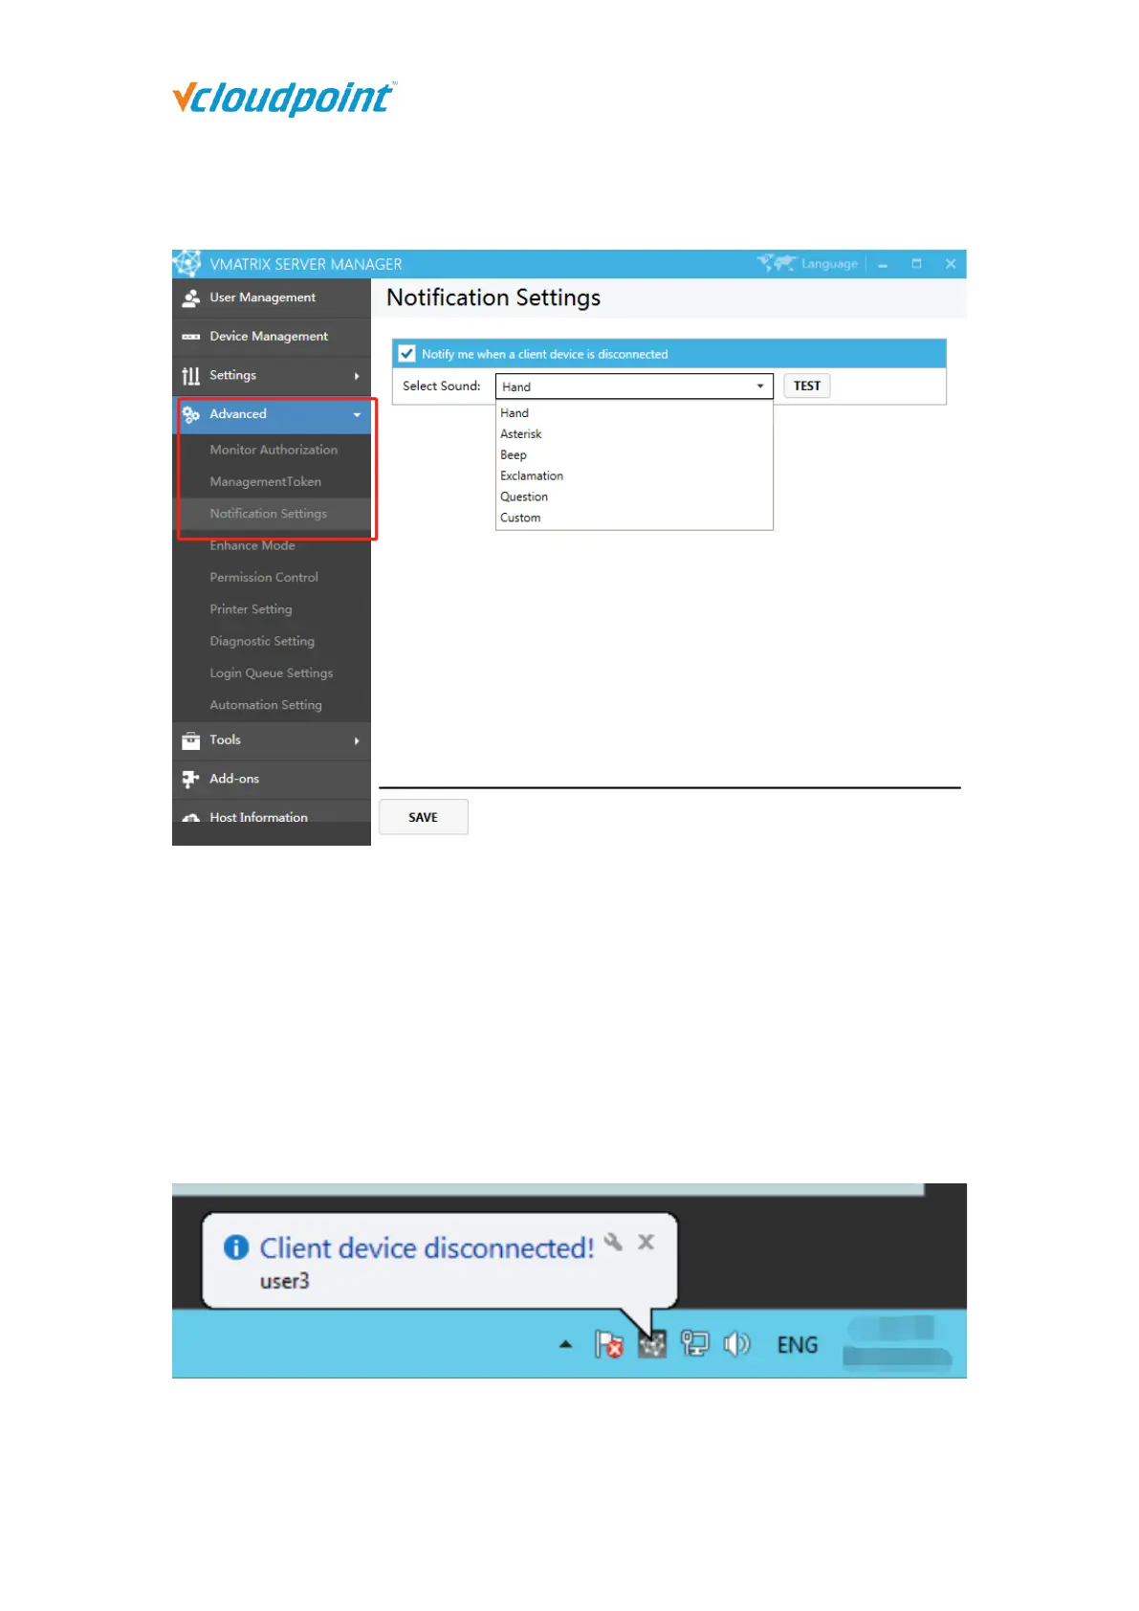The width and height of the screenshot is (1139, 1611).
Task: Minimize the VMatrix Server Manager window
Action: pyautogui.click(x=883, y=264)
